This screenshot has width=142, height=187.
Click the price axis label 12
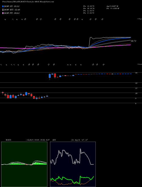136,83
